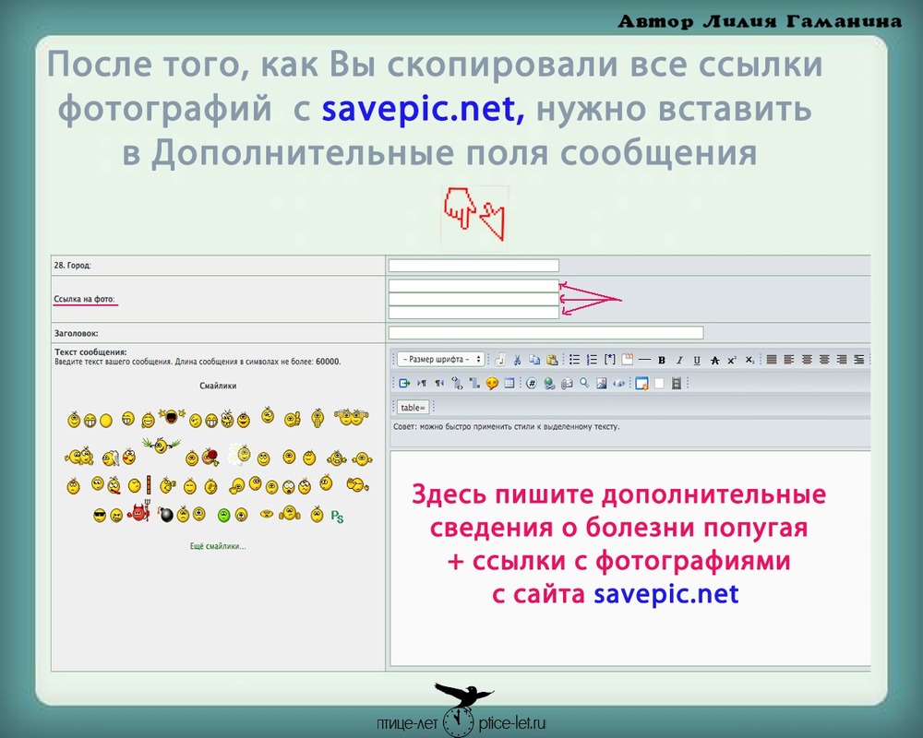This screenshot has height=738, width=923.
Task: Insert the angel smiley with white wing
Action: coord(111,458)
